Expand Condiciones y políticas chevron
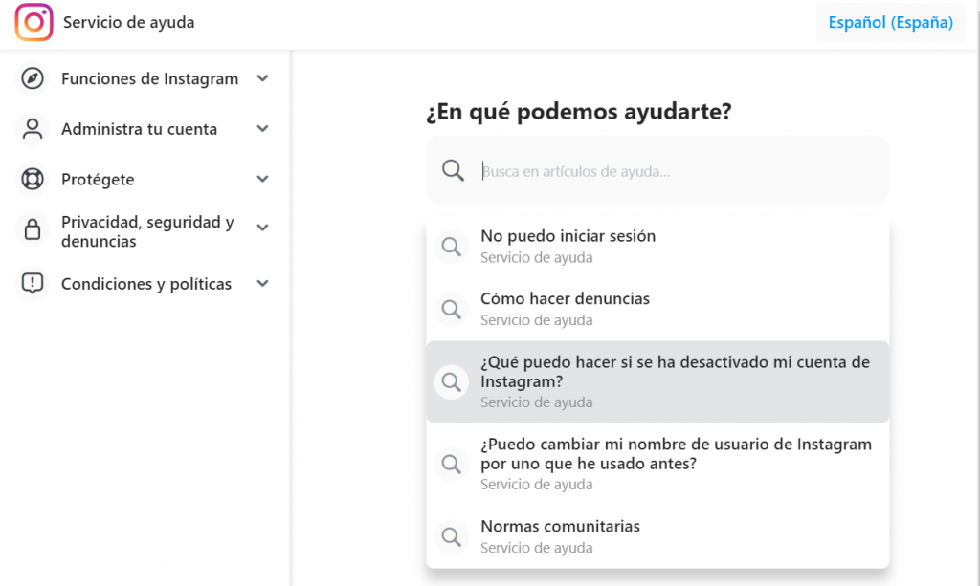Screen dimensions: 980x586 pyautogui.click(x=263, y=283)
